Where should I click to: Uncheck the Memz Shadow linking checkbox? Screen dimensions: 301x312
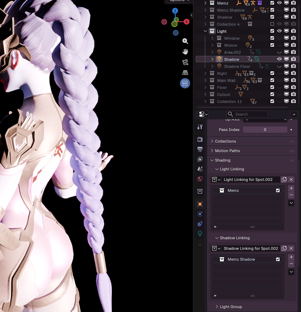click(x=278, y=259)
